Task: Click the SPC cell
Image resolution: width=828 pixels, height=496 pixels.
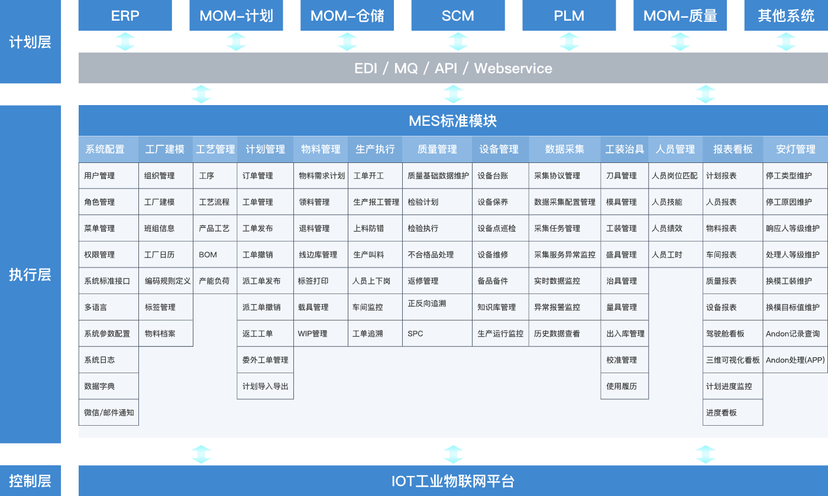Action: point(437,334)
